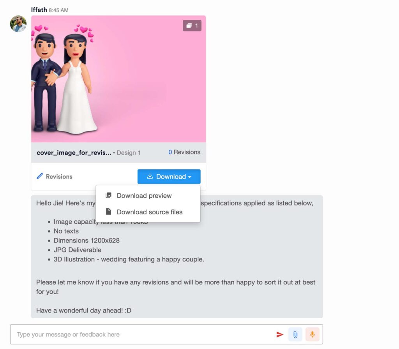The height and width of the screenshot is (349, 399).
Task: Click the Download source files document icon
Action: tap(108, 212)
